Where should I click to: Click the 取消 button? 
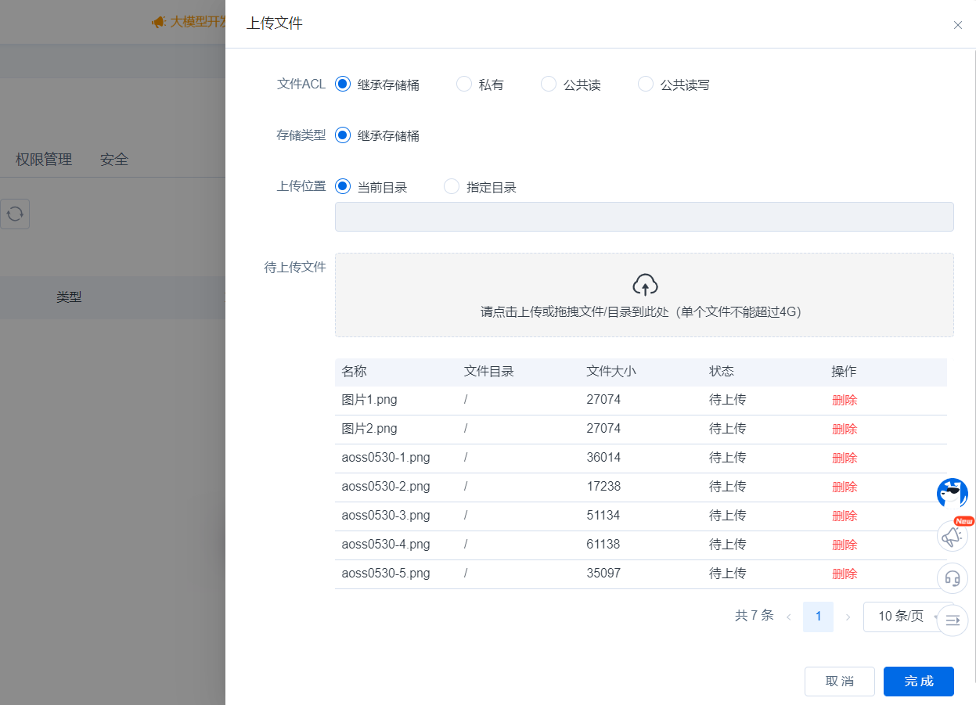click(839, 681)
